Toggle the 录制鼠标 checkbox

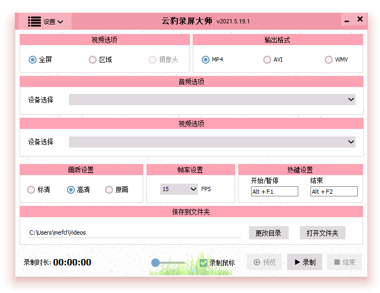pyautogui.click(x=203, y=263)
